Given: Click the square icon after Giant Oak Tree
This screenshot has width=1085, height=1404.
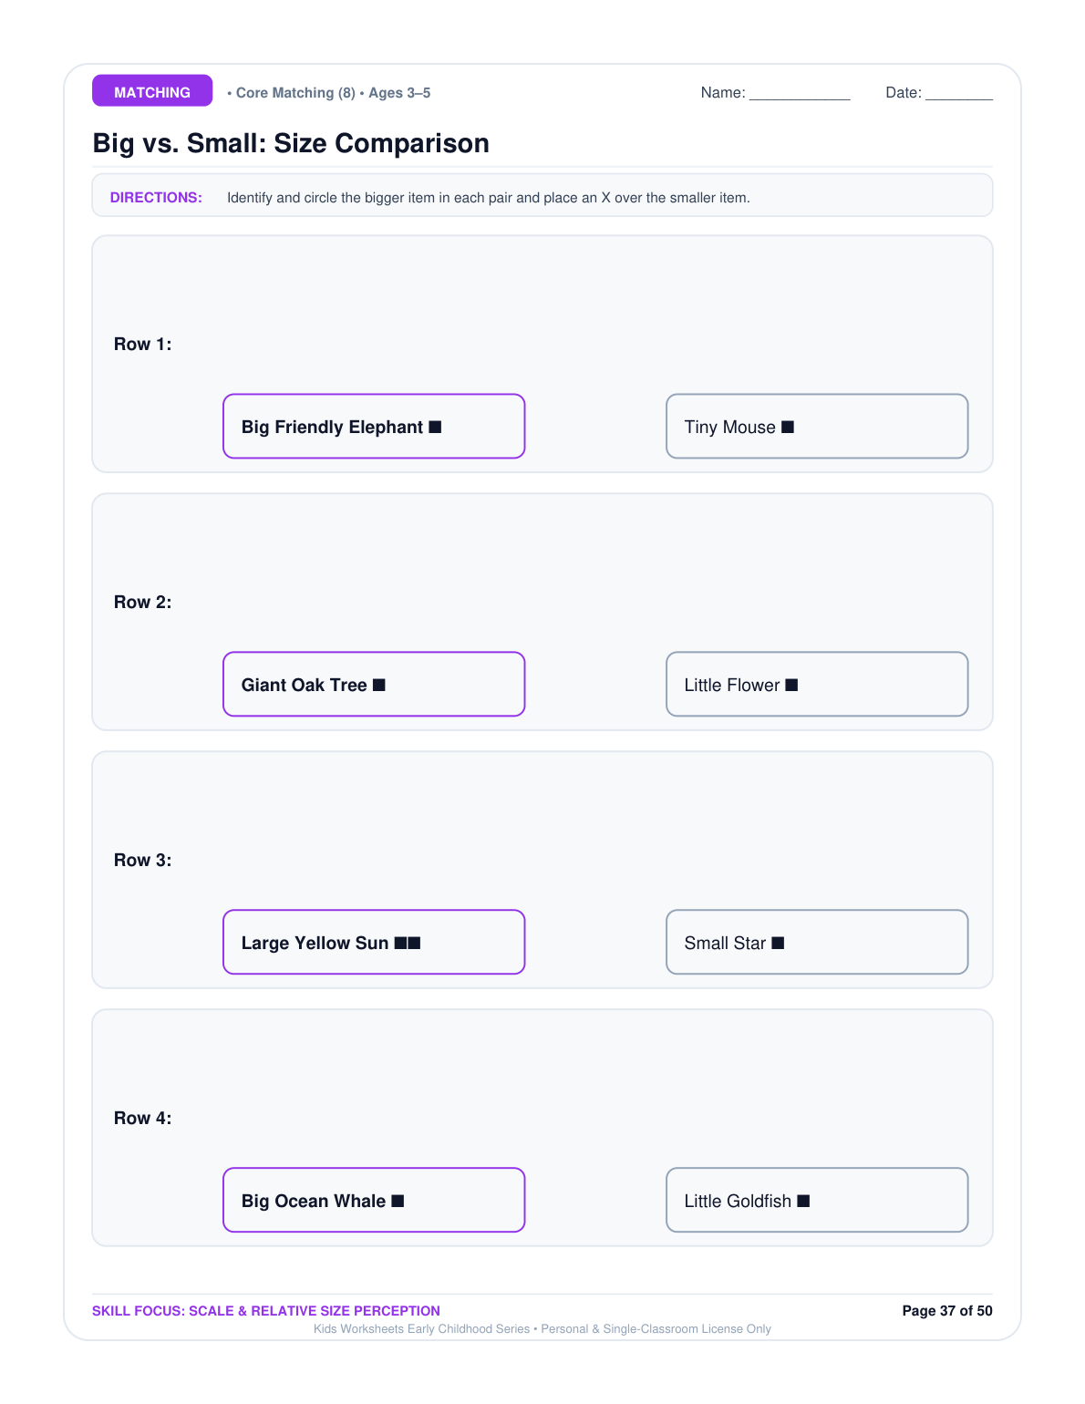Looking at the screenshot, I should click(x=379, y=685).
